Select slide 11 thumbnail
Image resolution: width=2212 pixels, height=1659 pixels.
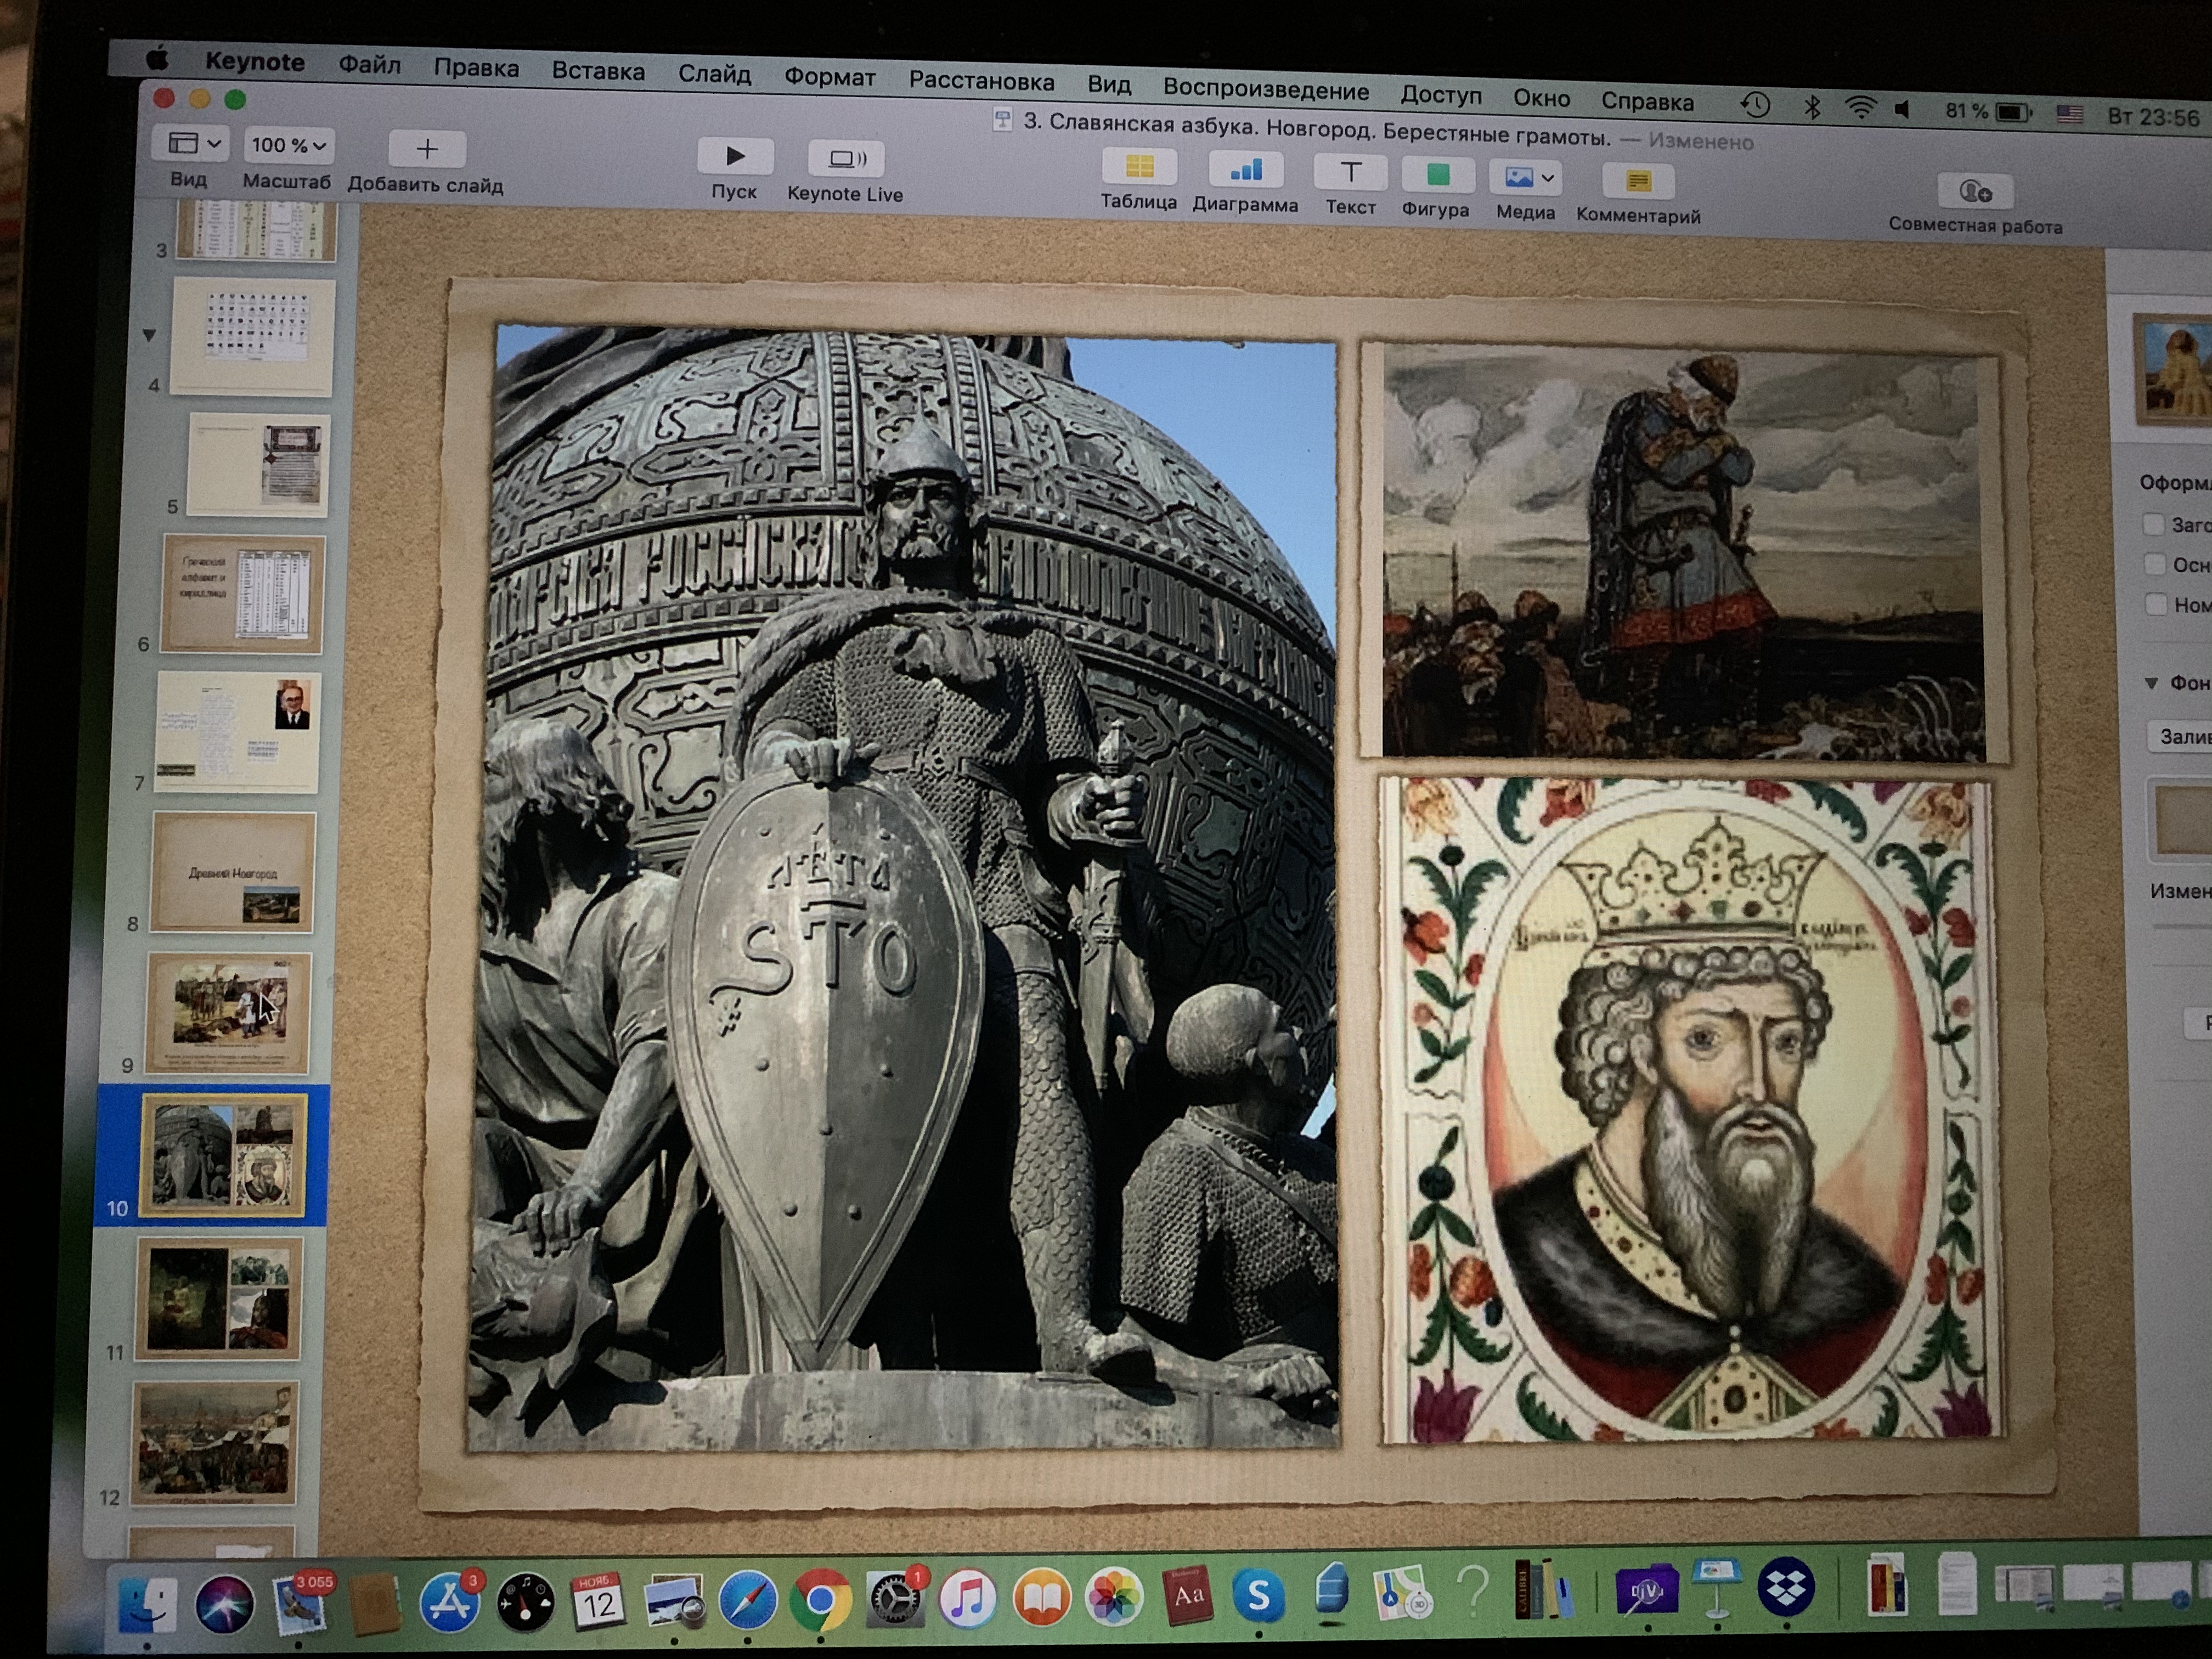pyautogui.click(x=219, y=1298)
